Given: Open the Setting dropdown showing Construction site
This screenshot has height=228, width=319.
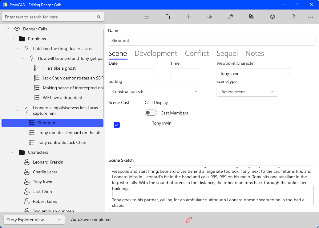Looking at the screenshot, I should click(155, 91).
